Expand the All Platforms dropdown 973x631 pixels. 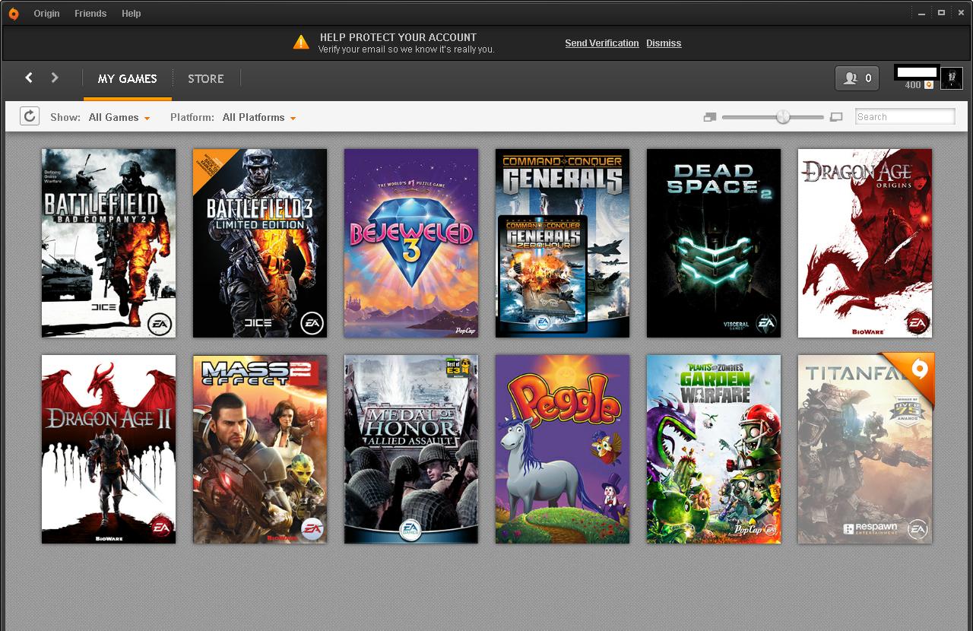(x=259, y=118)
